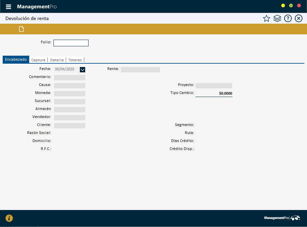Click the Renta field
The width and height of the screenshot is (307, 227).
click(140, 70)
